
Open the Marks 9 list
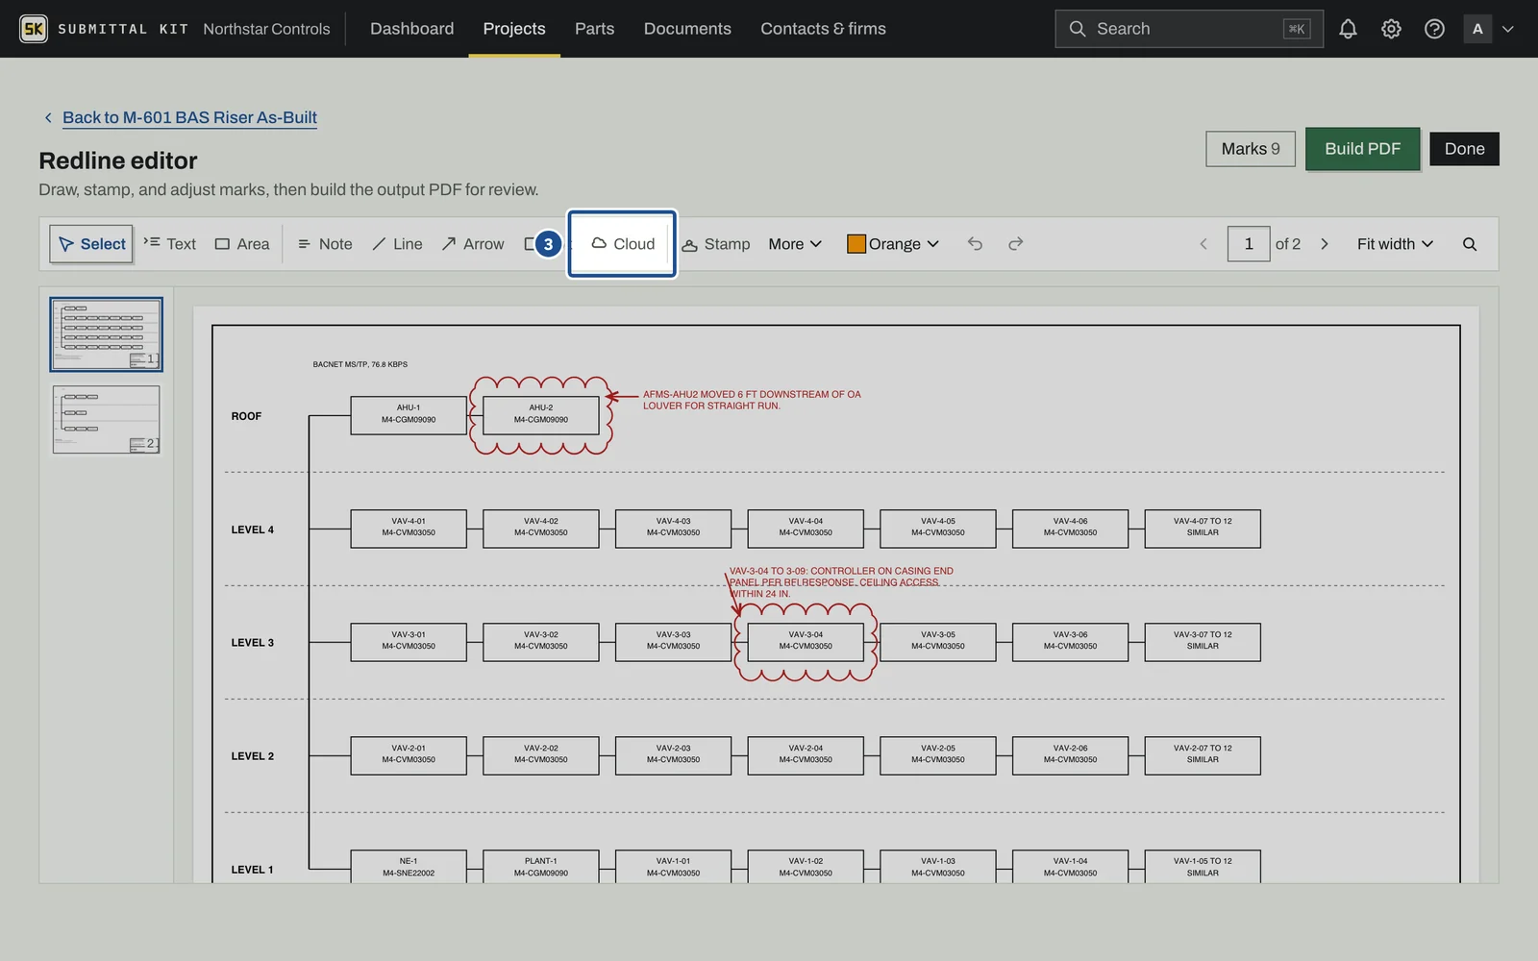coord(1251,149)
